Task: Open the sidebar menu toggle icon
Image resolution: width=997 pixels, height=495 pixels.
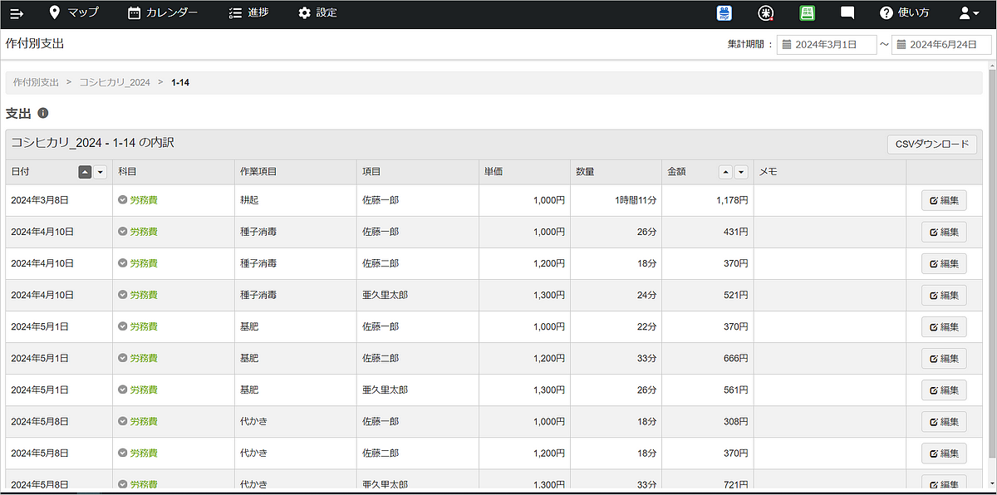Action: pos(17,13)
